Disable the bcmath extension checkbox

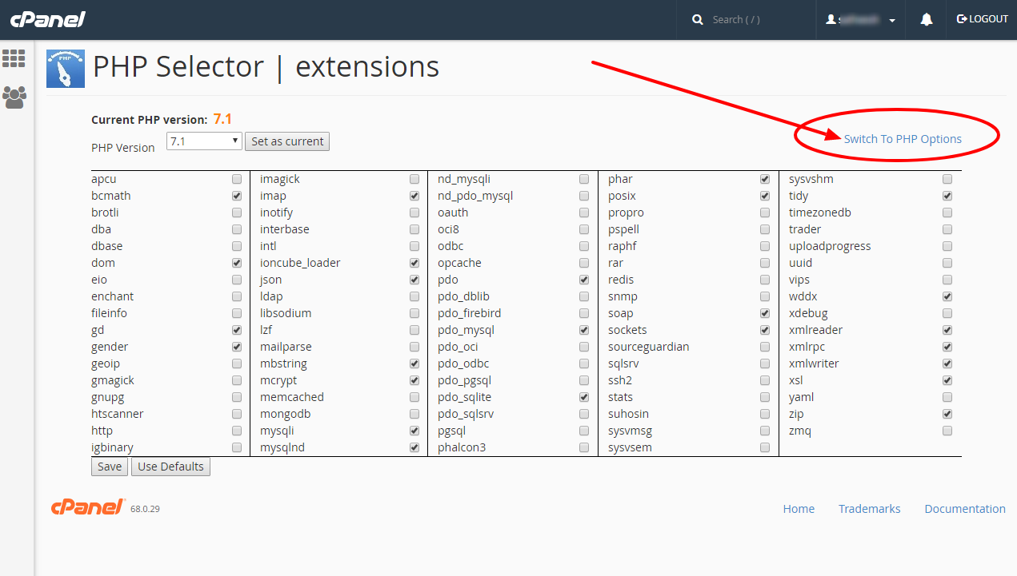pyautogui.click(x=237, y=196)
